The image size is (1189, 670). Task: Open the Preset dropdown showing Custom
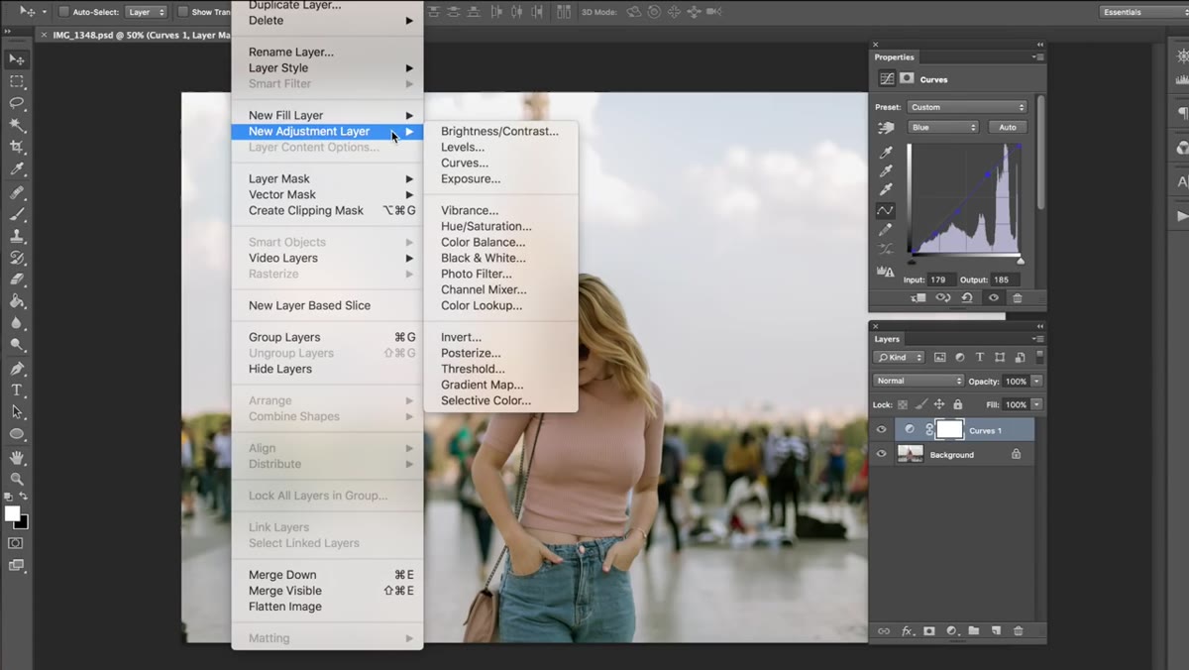968,107
